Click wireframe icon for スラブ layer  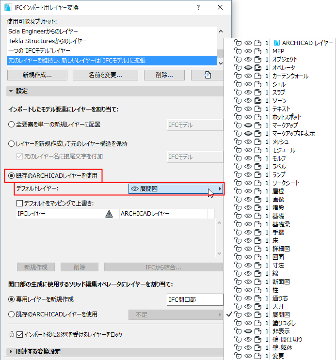[x=258, y=92]
